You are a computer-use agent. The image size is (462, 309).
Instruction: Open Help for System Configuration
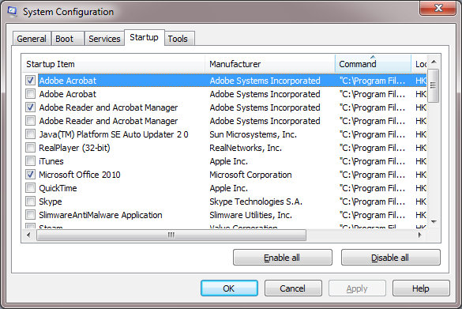coord(421,288)
